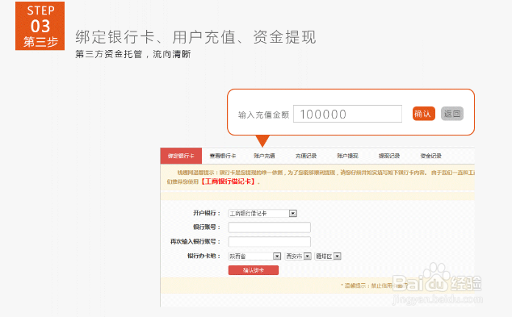
Task: Open the 提现记录 tab
Action: tap(389, 156)
